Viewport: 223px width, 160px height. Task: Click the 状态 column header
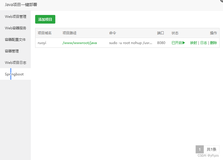point(175,33)
